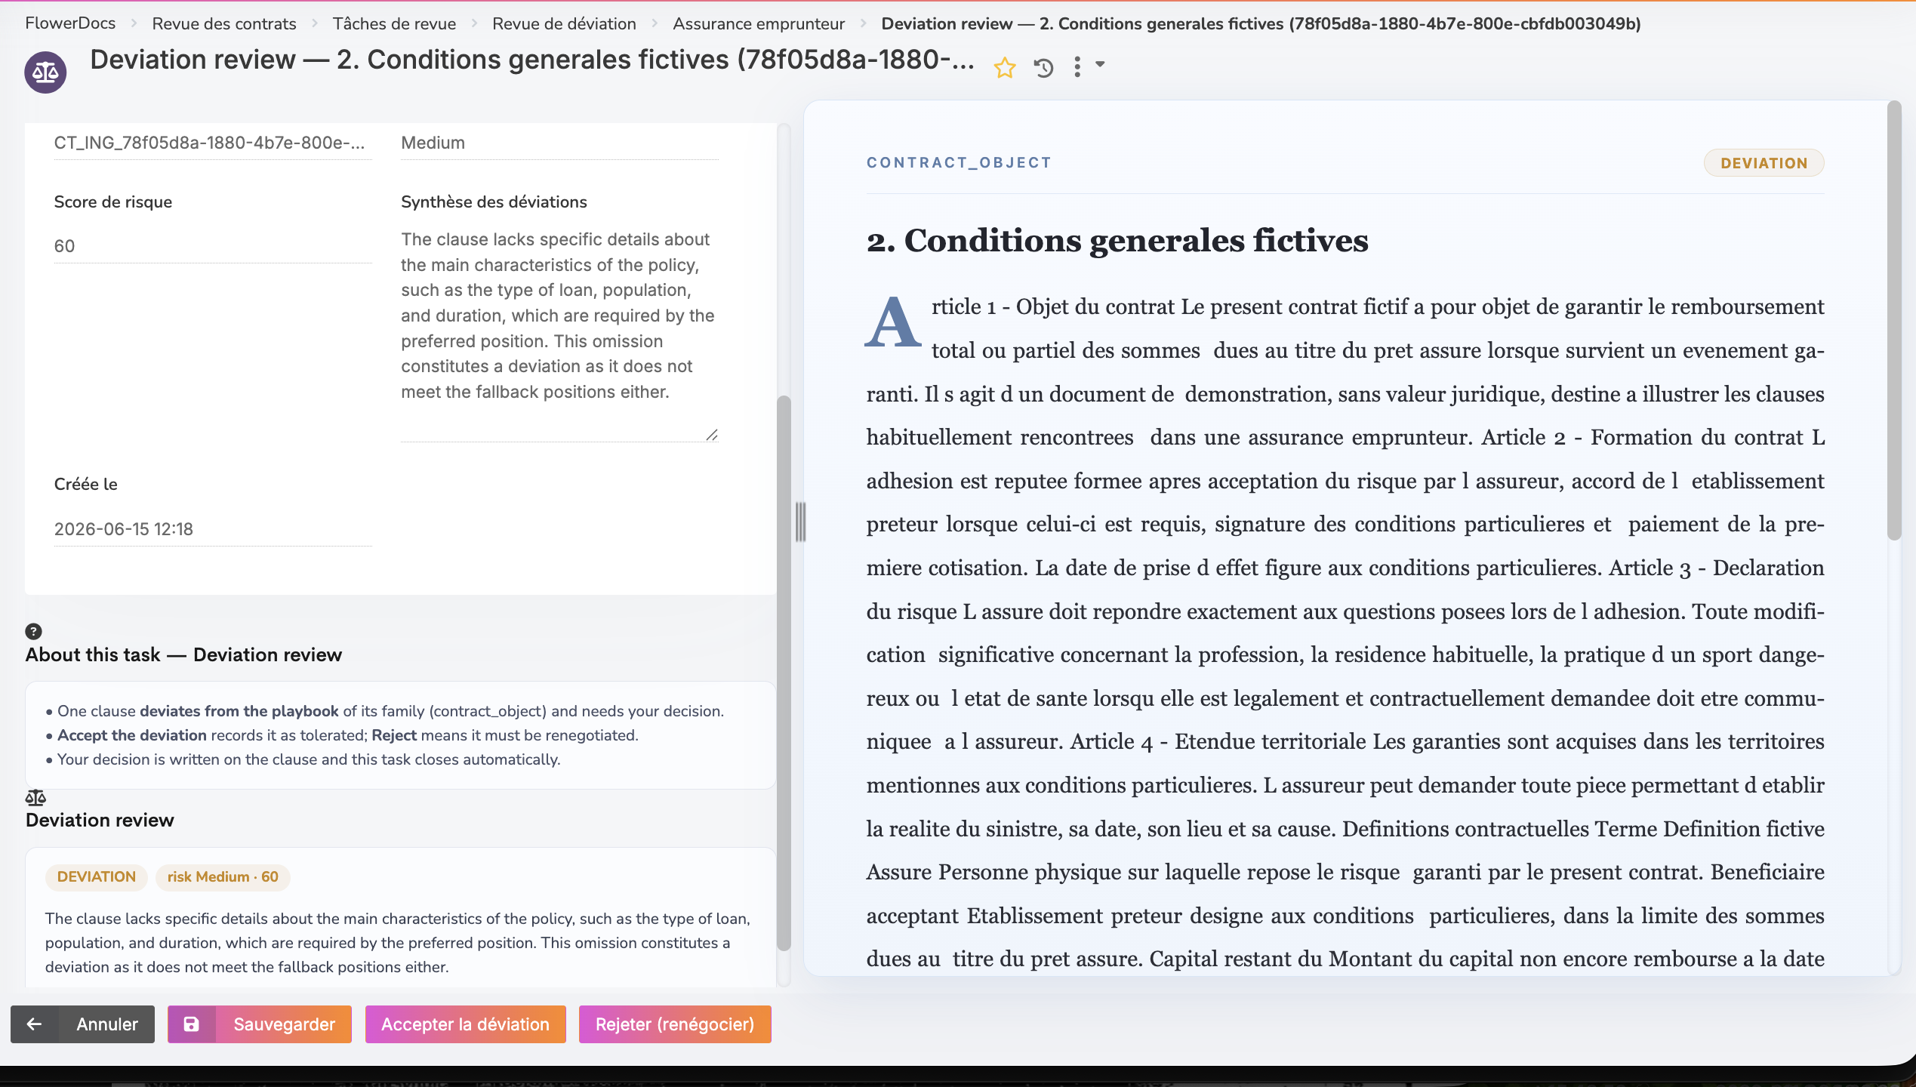Mark task as favorite with star icon
Viewport: 1916px width, 1087px height.
point(1005,68)
